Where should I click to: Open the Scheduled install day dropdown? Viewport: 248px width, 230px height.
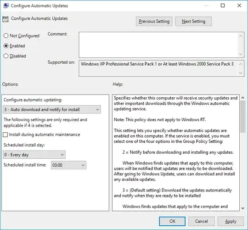tap(34, 155)
